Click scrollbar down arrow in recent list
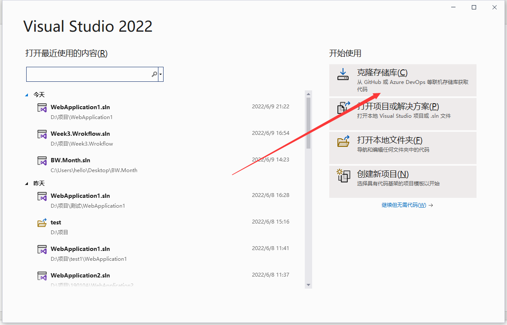 click(308, 285)
